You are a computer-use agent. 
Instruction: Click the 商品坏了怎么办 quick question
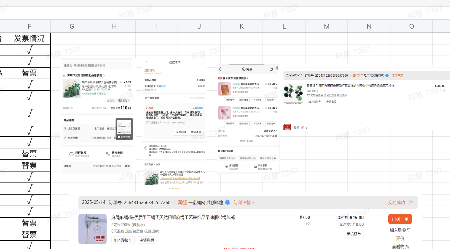tap(227, 158)
